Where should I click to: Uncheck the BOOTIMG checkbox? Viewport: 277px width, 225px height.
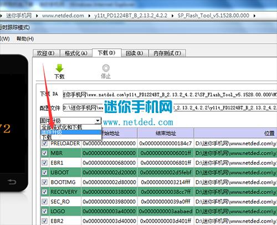pos(44,182)
